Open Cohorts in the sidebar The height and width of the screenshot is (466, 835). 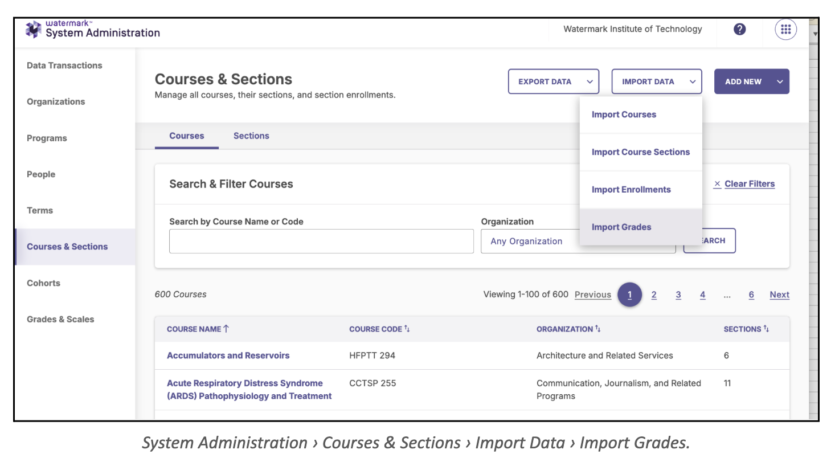(43, 283)
